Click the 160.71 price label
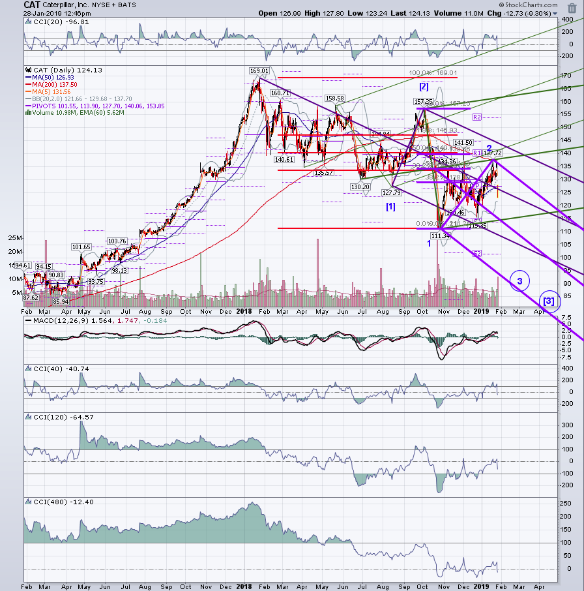 [x=280, y=93]
